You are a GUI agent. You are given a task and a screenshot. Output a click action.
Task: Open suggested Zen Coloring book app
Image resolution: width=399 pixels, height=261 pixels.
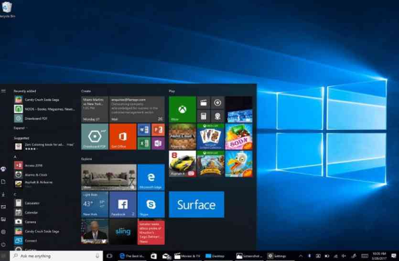point(44,146)
